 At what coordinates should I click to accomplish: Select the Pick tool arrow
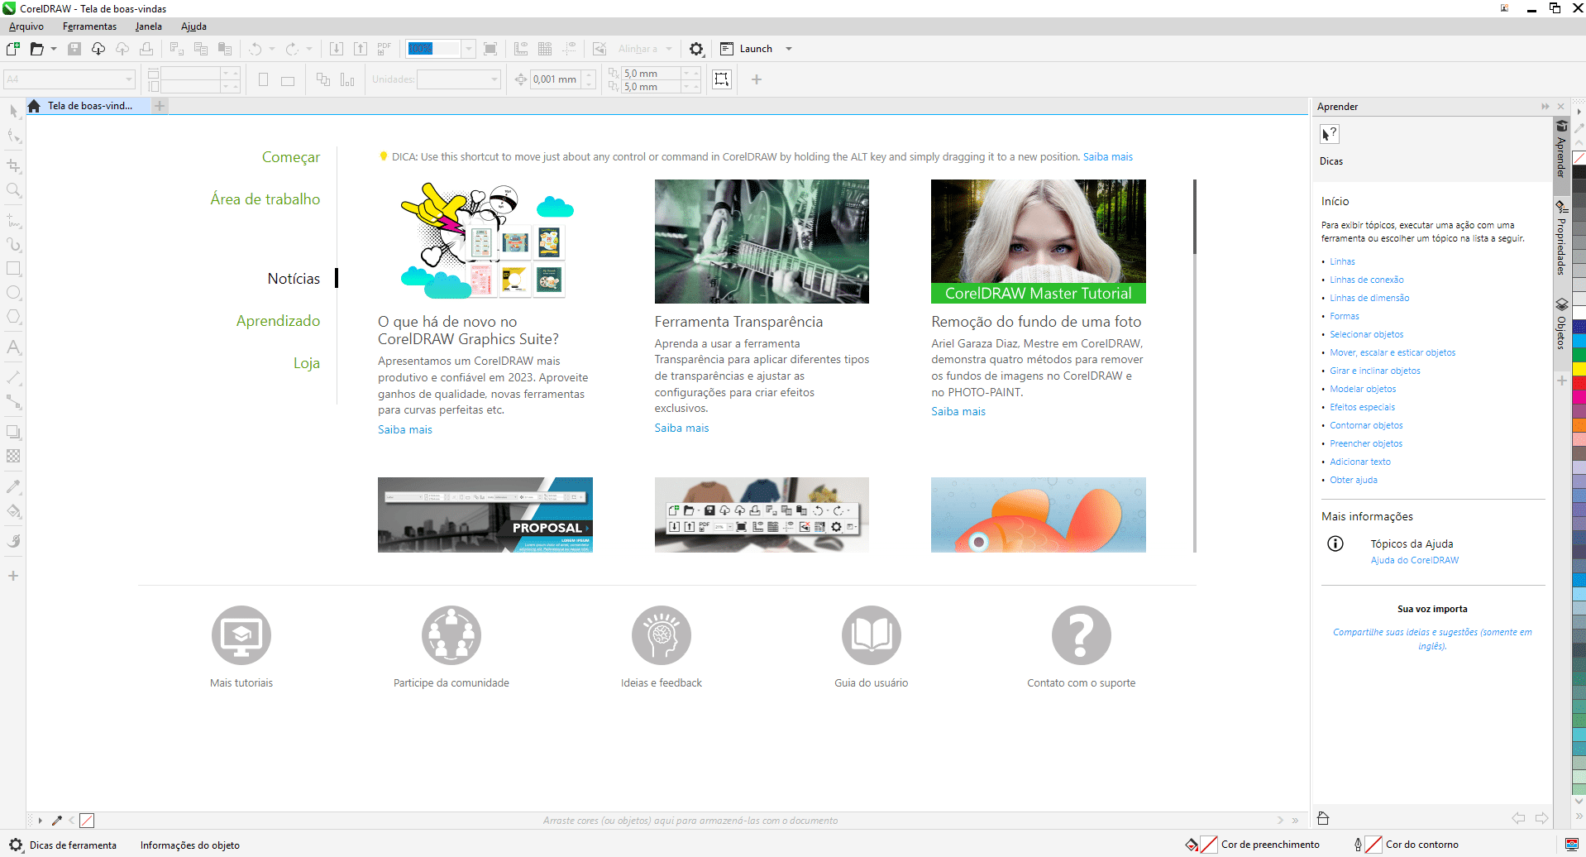coord(13,112)
